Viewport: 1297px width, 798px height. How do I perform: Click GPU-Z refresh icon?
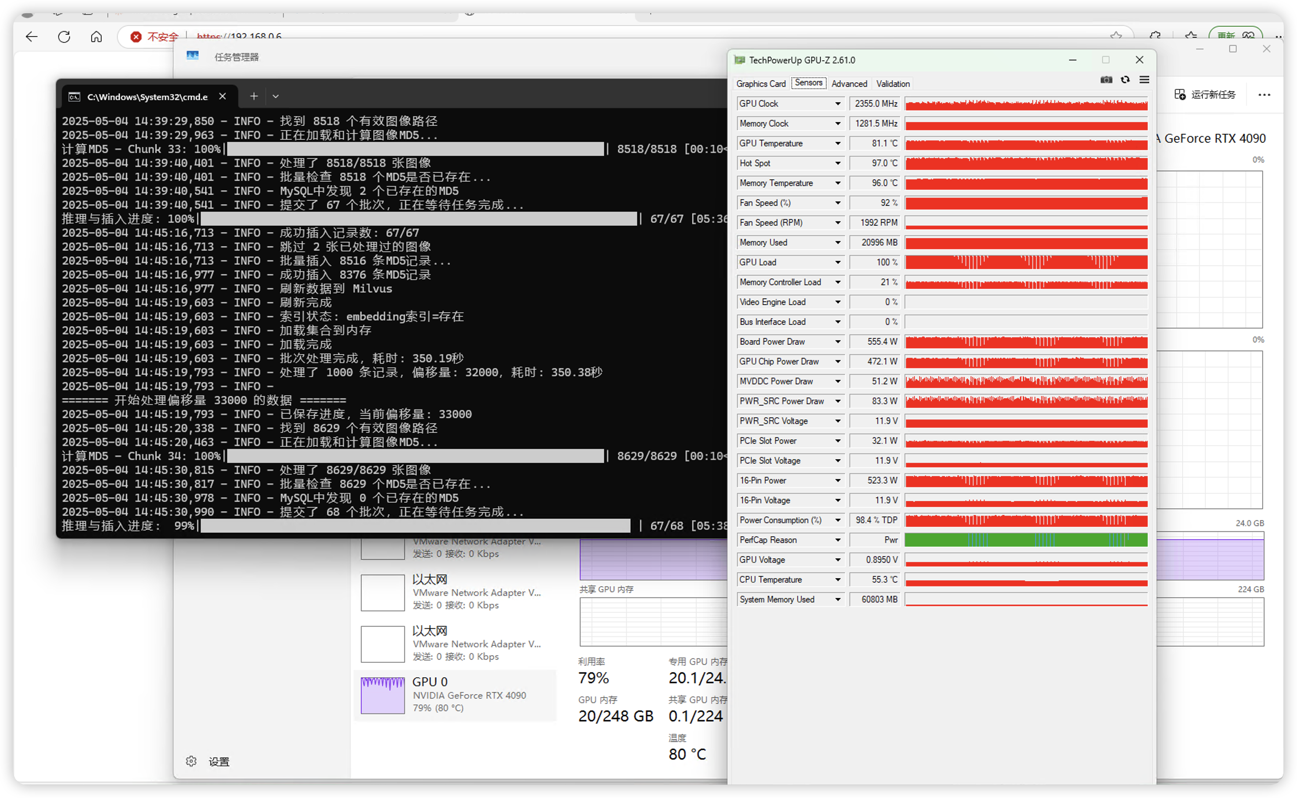coord(1125,80)
